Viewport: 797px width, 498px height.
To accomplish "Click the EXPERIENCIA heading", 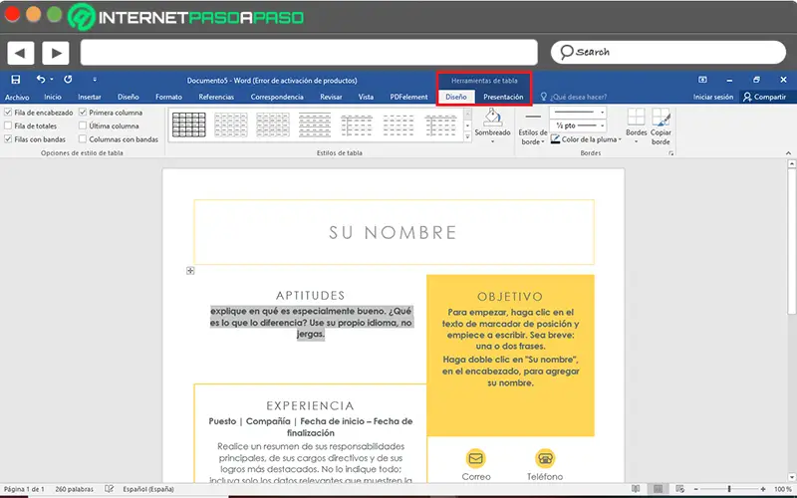I will [310, 405].
